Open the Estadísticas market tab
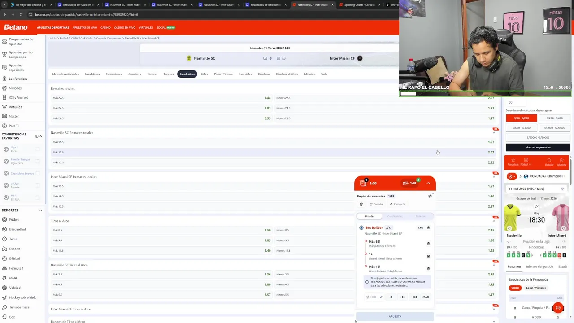 (x=187, y=74)
